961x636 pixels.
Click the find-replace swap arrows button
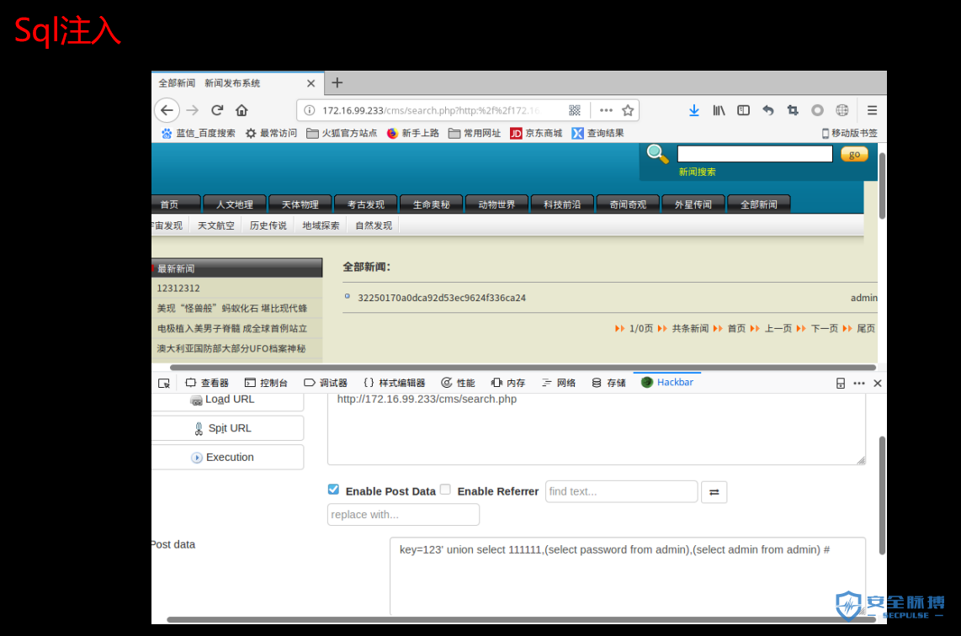[x=714, y=492]
